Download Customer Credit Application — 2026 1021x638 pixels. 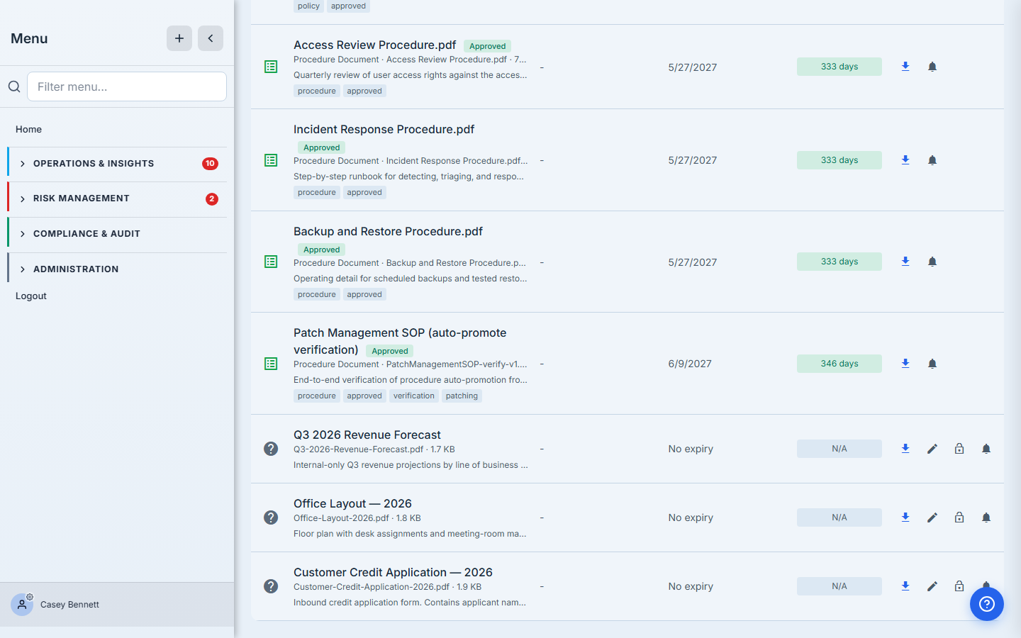(x=905, y=586)
